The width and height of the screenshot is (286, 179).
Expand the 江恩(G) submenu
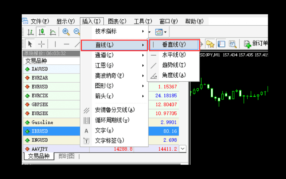pyautogui.click(x=114, y=66)
